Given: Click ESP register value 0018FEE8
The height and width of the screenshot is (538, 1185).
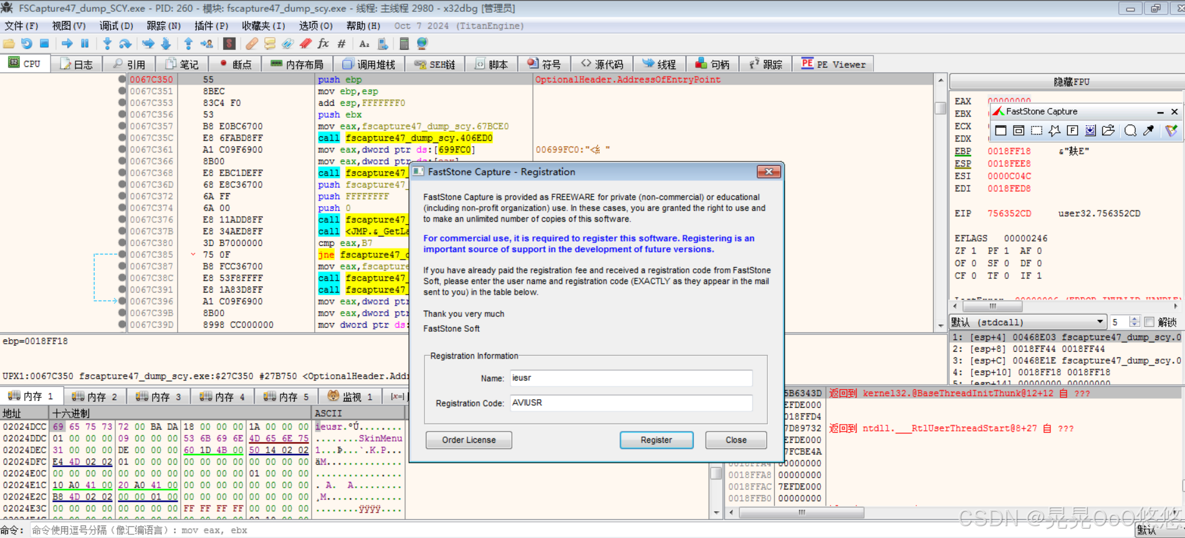Looking at the screenshot, I should 1009,163.
